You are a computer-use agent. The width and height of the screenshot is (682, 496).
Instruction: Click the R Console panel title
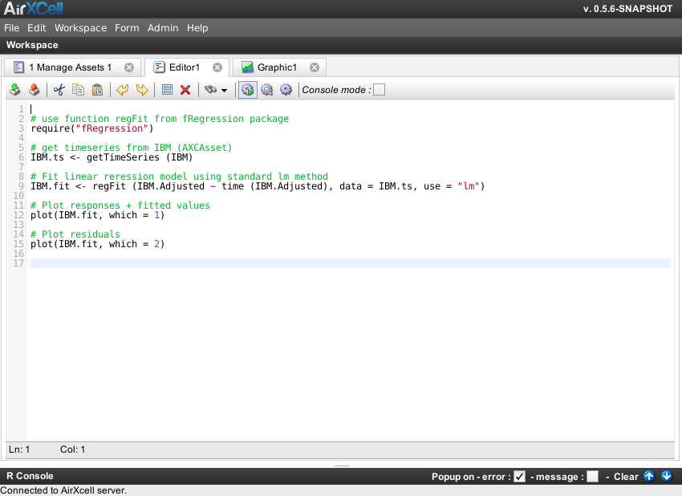coord(30,476)
